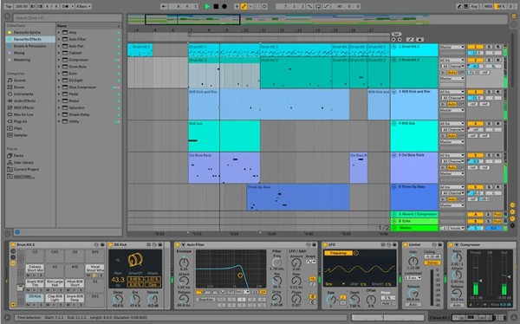This screenshot has width=520, height=324.
Task: Solo the 2 Drum Kit 2 track
Action: [489, 60]
